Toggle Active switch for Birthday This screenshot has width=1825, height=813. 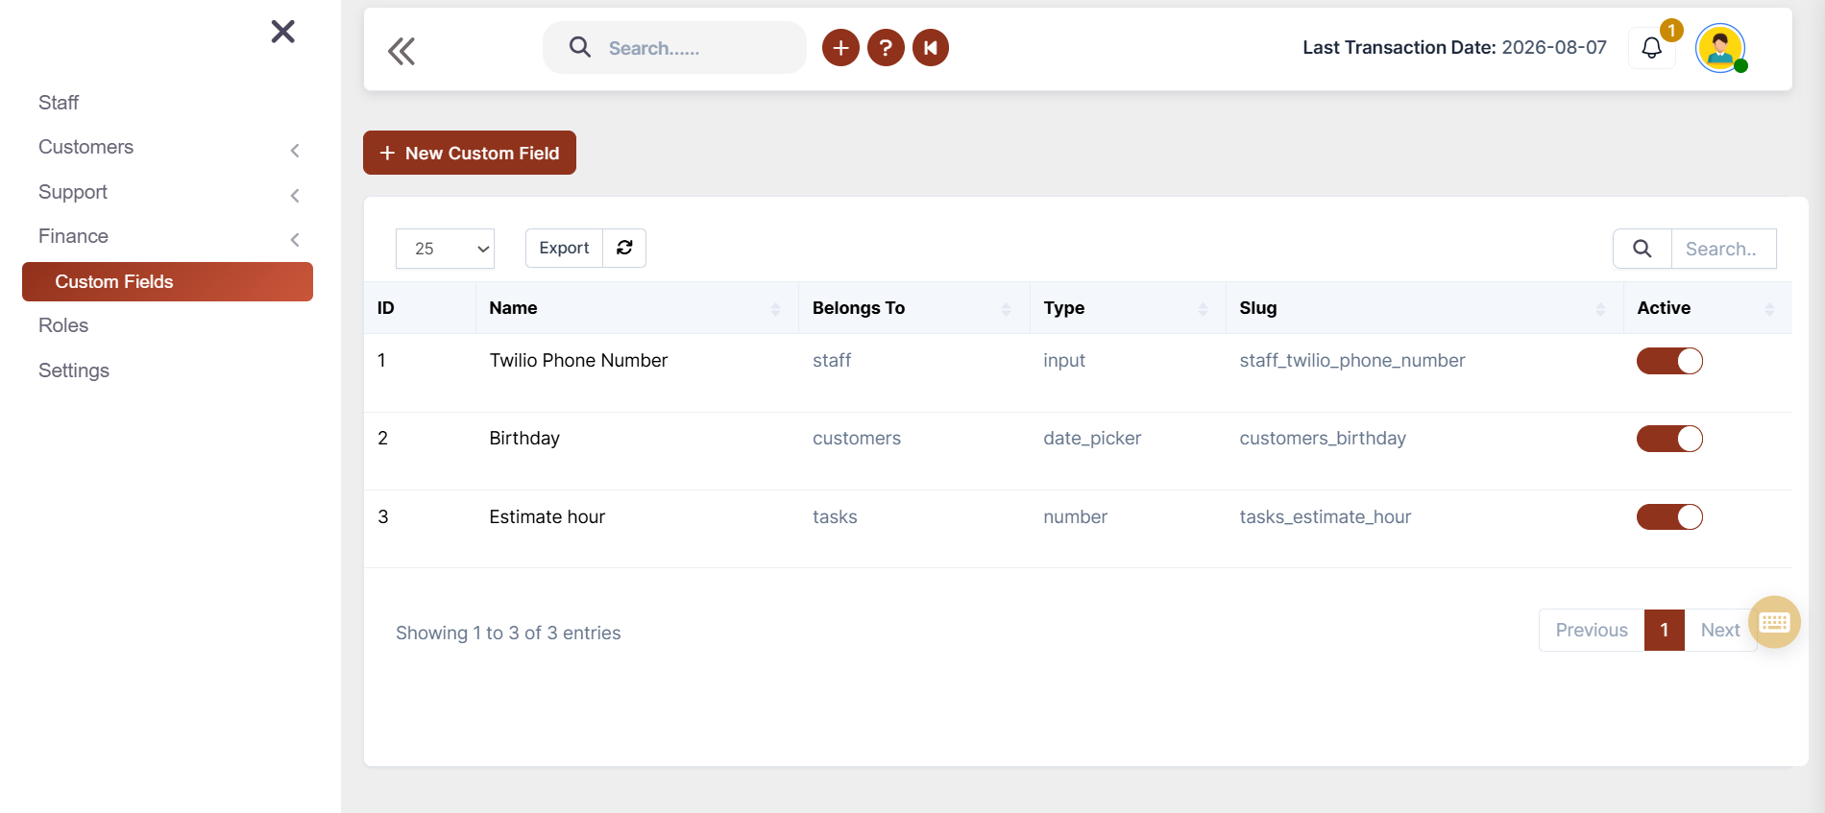(1669, 439)
